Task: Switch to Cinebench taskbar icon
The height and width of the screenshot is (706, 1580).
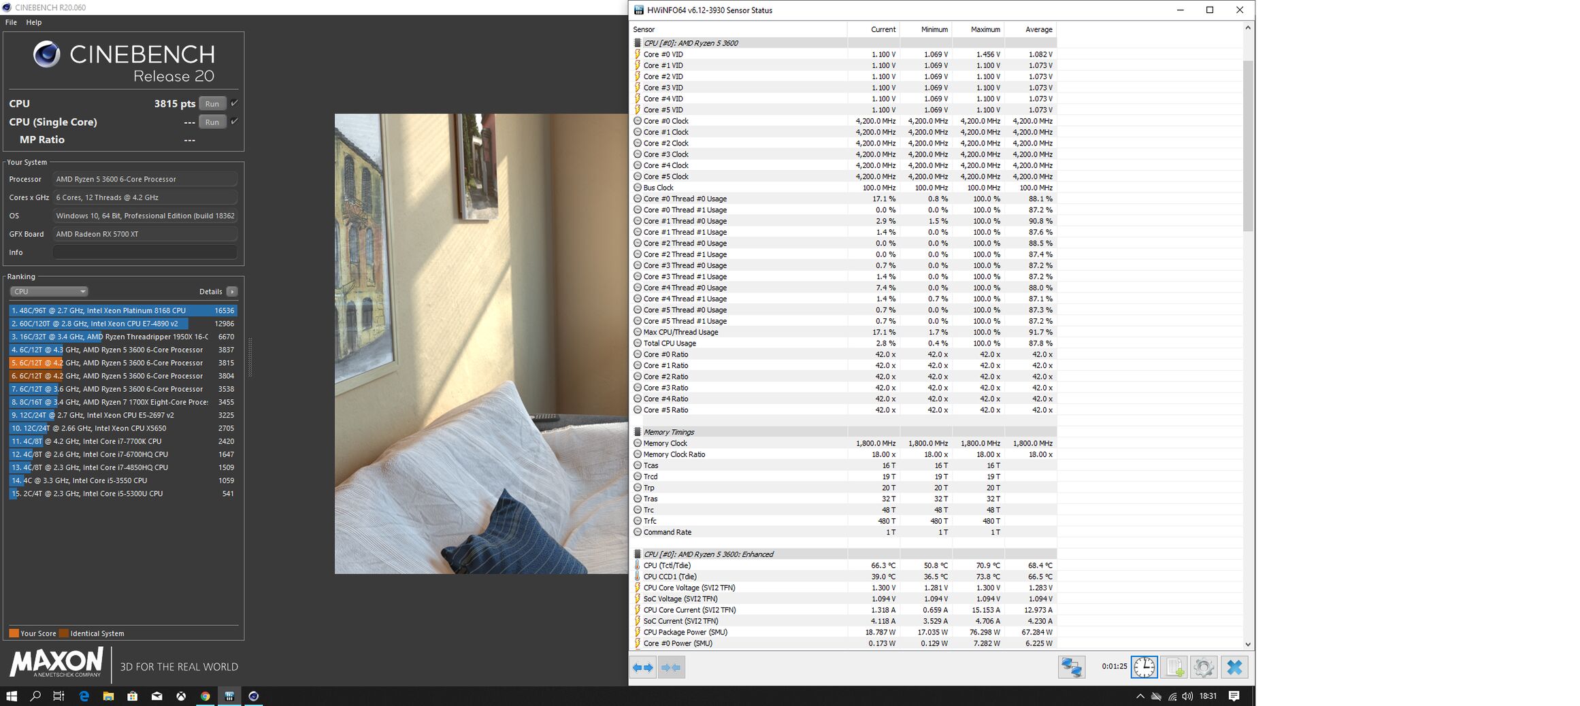Action: click(254, 696)
